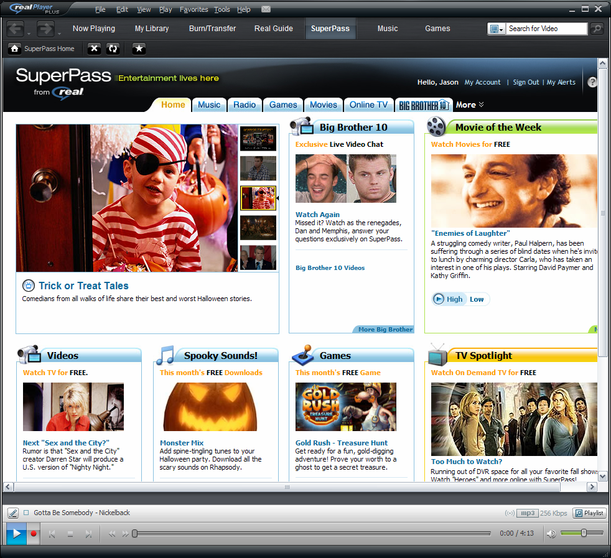
Task: Click the Next "Sex and the City?" link
Action: [x=66, y=443]
